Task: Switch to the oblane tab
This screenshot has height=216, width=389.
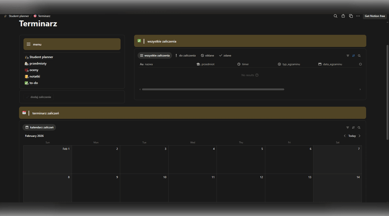Action: tap(208, 55)
